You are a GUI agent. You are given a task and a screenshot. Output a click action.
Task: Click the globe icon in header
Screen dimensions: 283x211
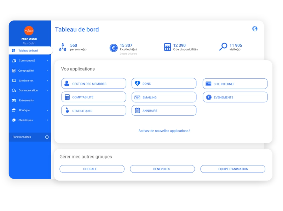pyautogui.click(x=255, y=29)
